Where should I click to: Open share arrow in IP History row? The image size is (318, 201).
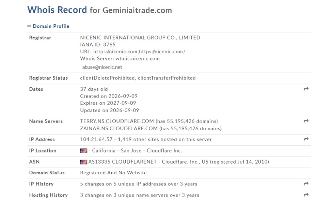point(306,183)
